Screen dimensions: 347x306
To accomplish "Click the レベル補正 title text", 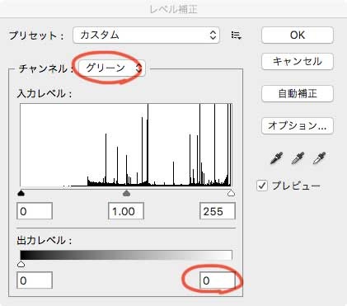I will [174, 9].
